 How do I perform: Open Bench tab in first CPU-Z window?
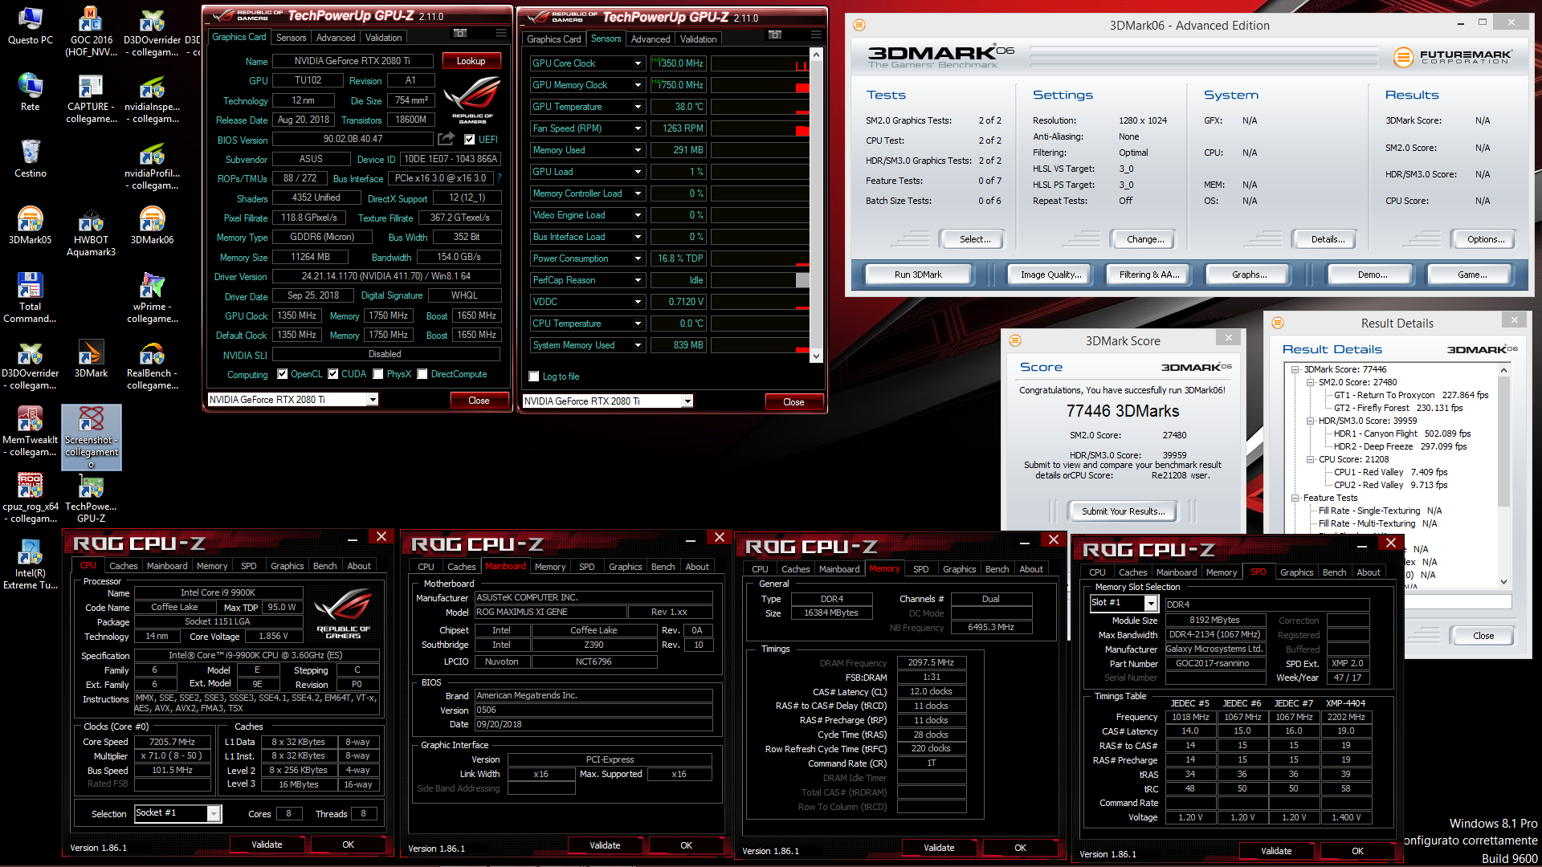[324, 566]
